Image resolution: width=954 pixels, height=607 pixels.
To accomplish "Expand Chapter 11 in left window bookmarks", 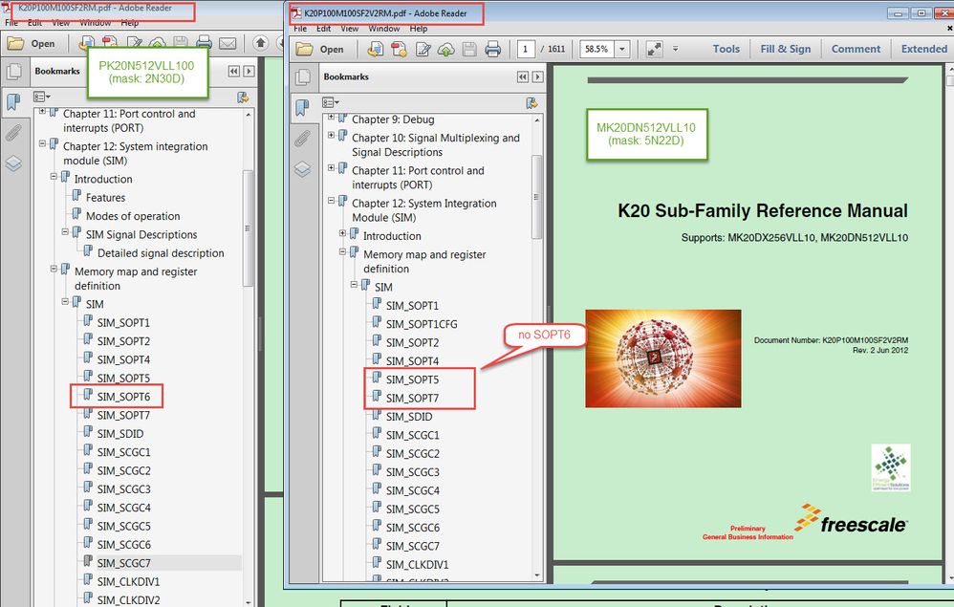I will point(42,111).
